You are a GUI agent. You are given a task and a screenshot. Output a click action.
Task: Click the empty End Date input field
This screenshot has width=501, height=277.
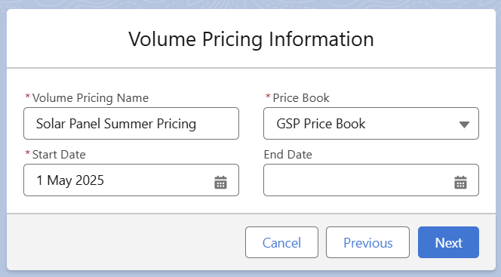[371, 180]
